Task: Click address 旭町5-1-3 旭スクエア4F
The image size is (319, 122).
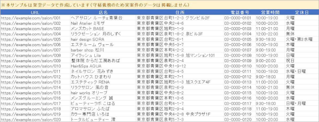Action: coord(180,82)
